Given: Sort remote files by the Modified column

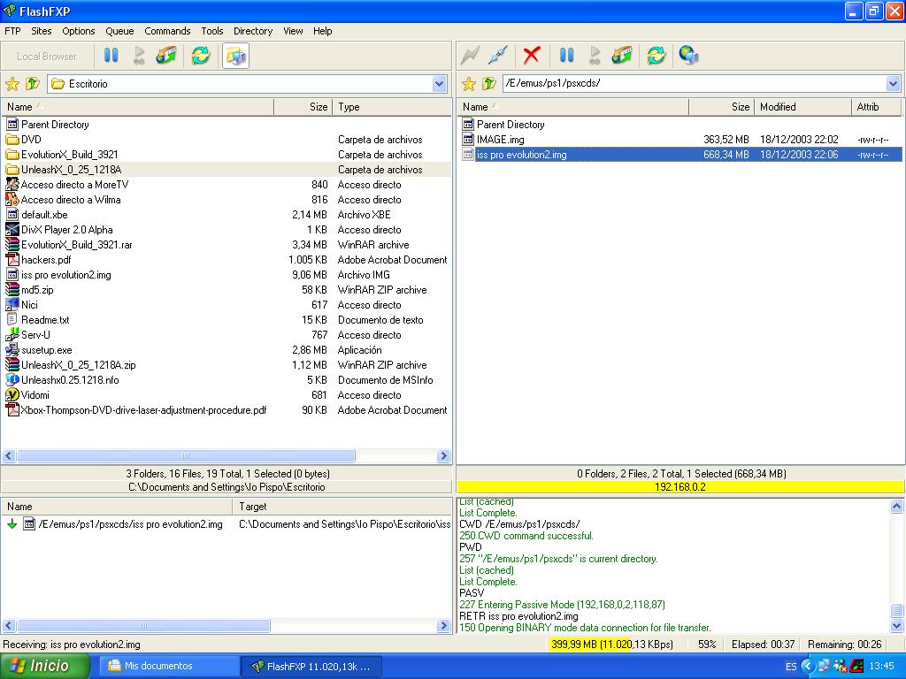Looking at the screenshot, I should 802,107.
